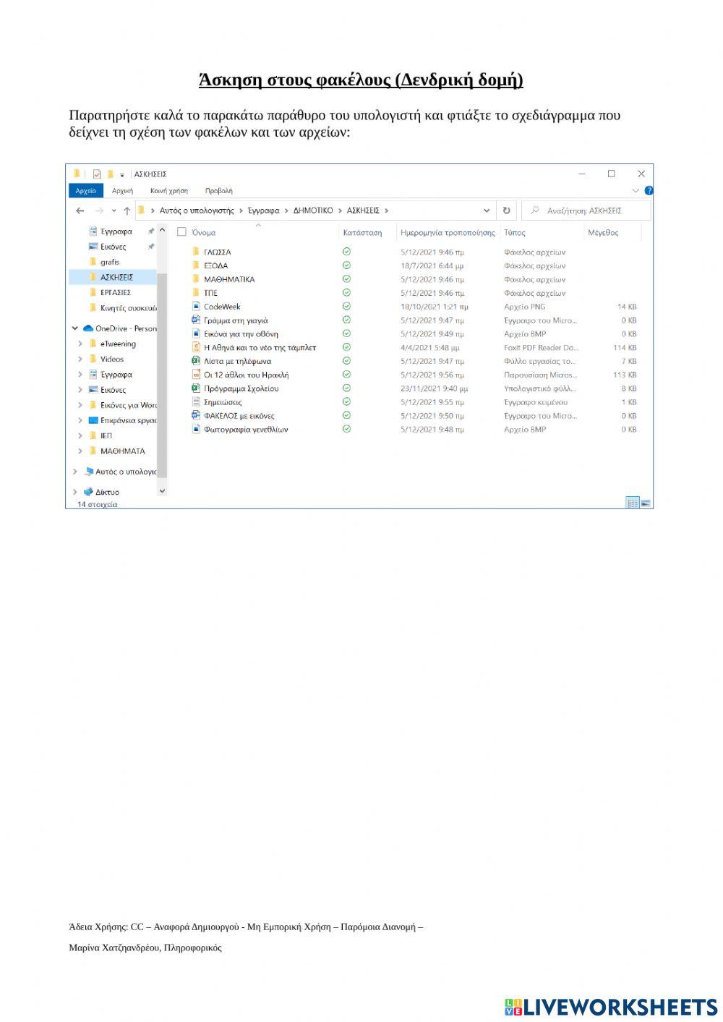This screenshot has width=723, height=1022.
Task: Click the Help question mark icon
Action: 649,191
